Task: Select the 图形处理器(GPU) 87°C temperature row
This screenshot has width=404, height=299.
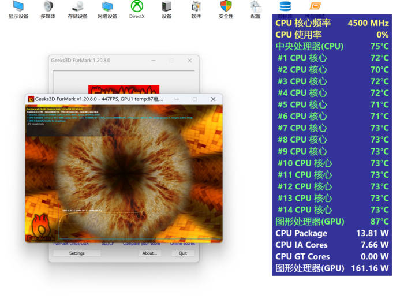Action: [332, 222]
